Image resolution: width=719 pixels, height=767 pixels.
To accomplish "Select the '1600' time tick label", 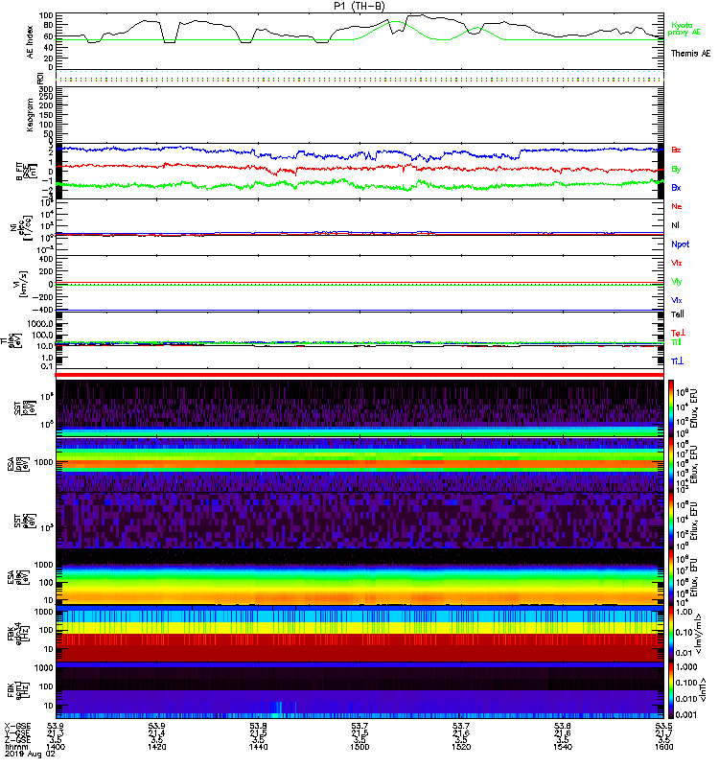I will click(x=663, y=747).
